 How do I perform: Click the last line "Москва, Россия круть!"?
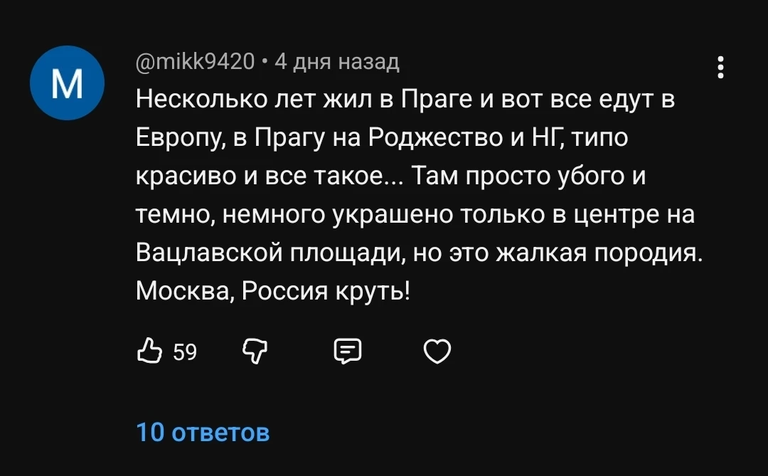[x=273, y=291]
